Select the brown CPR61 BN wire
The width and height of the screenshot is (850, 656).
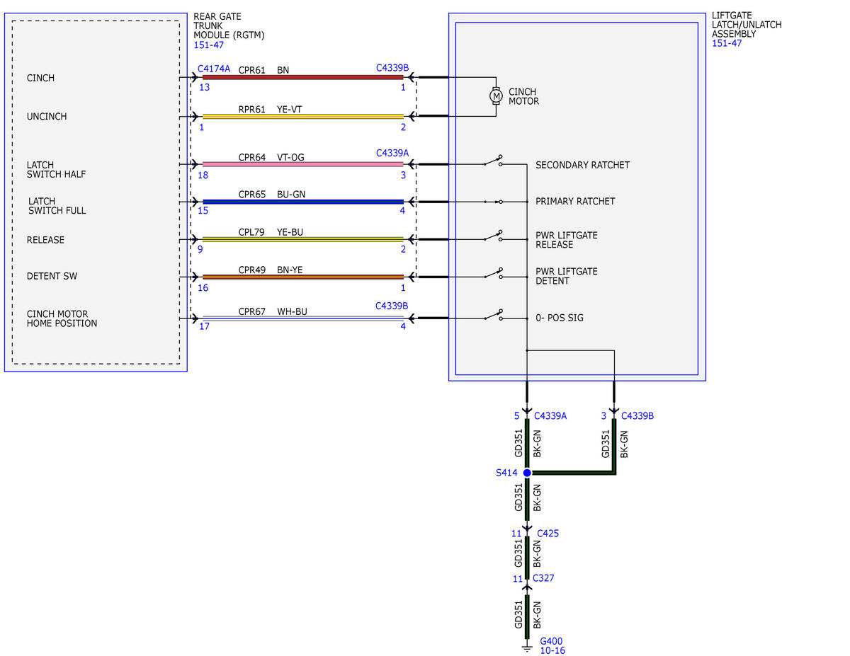click(303, 77)
